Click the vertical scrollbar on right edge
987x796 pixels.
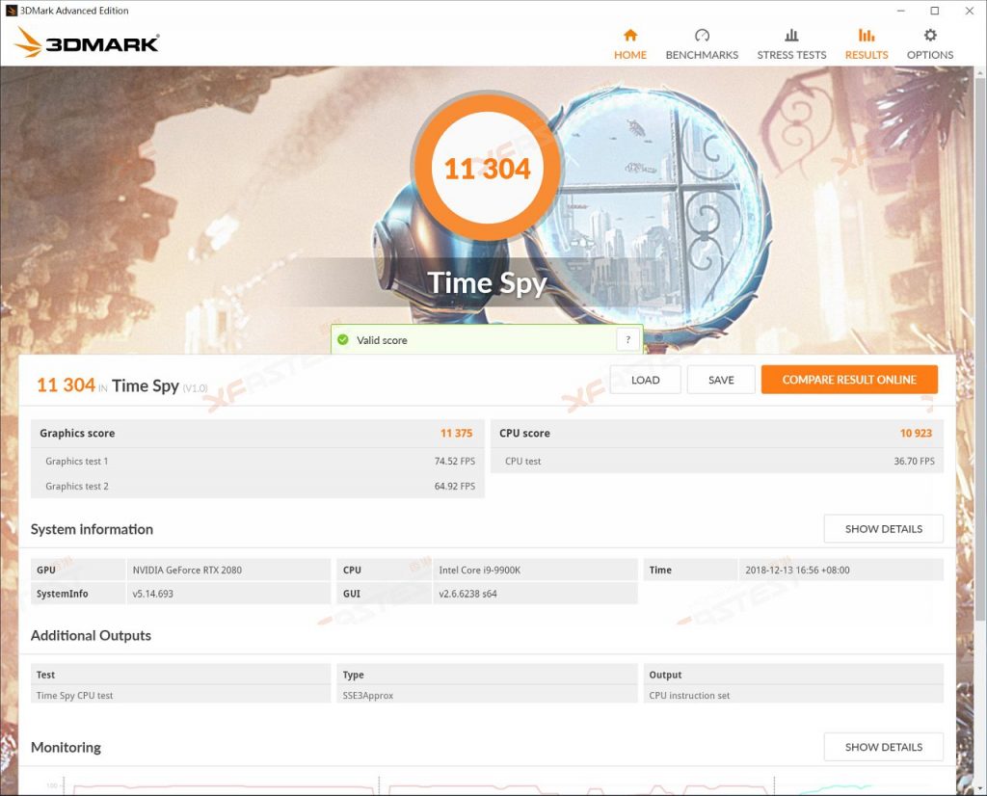[980, 378]
